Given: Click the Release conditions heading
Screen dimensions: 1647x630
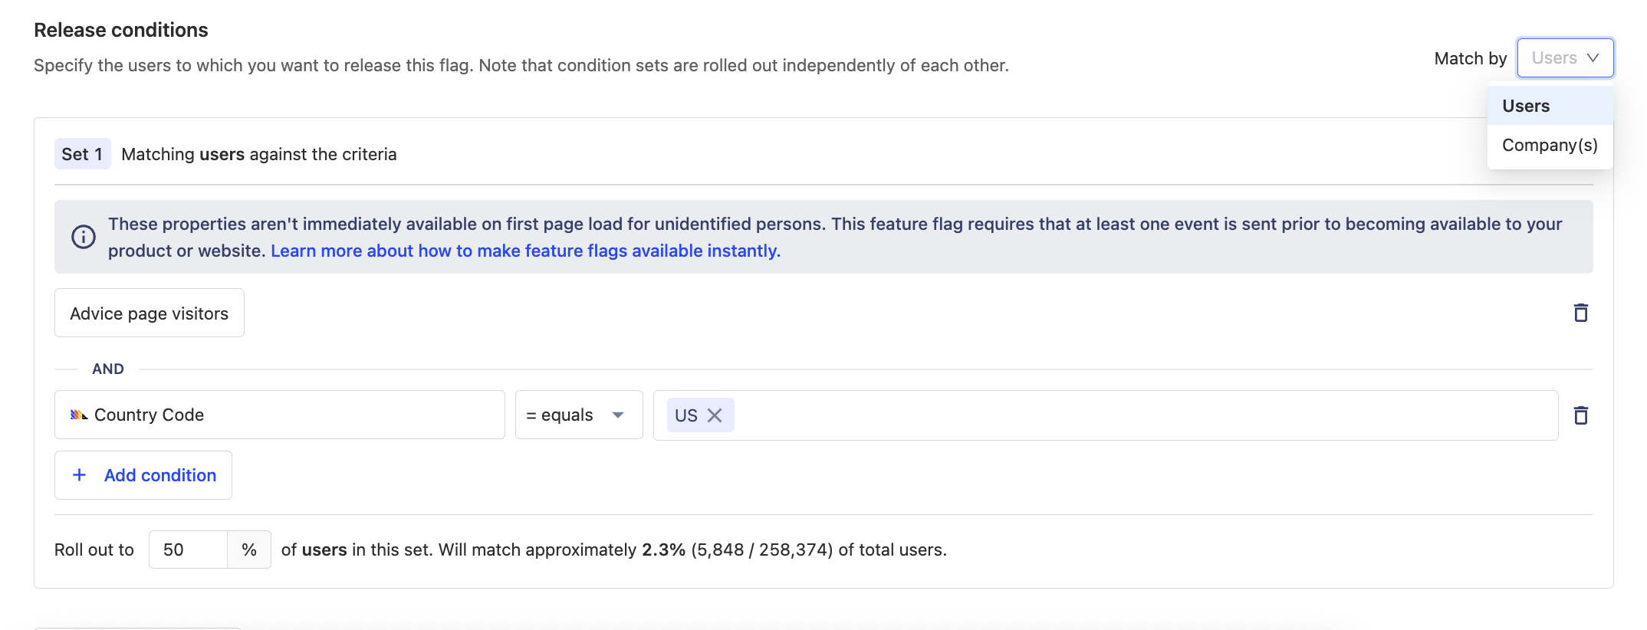Looking at the screenshot, I should (x=121, y=30).
